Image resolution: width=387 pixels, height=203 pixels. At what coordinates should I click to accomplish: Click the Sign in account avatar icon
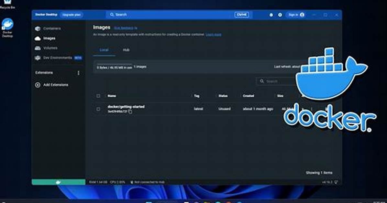tap(302, 15)
